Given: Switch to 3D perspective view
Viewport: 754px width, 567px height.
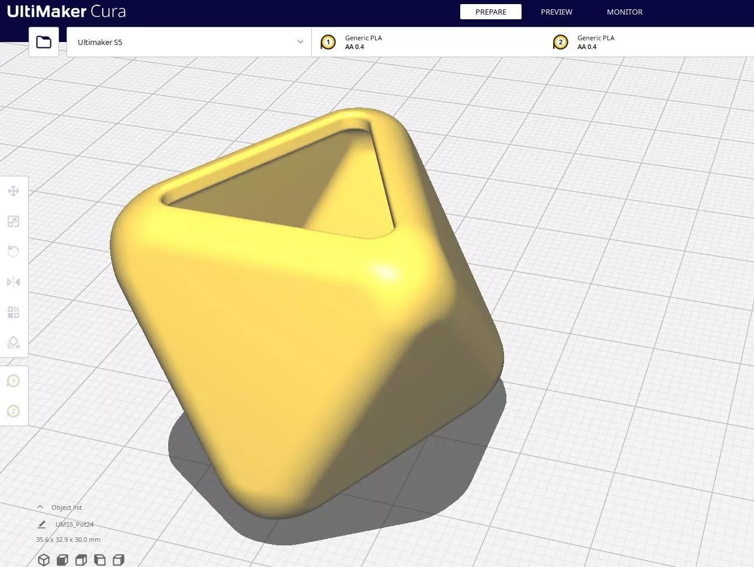Looking at the screenshot, I should pyautogui.click(x=44, y=560).
